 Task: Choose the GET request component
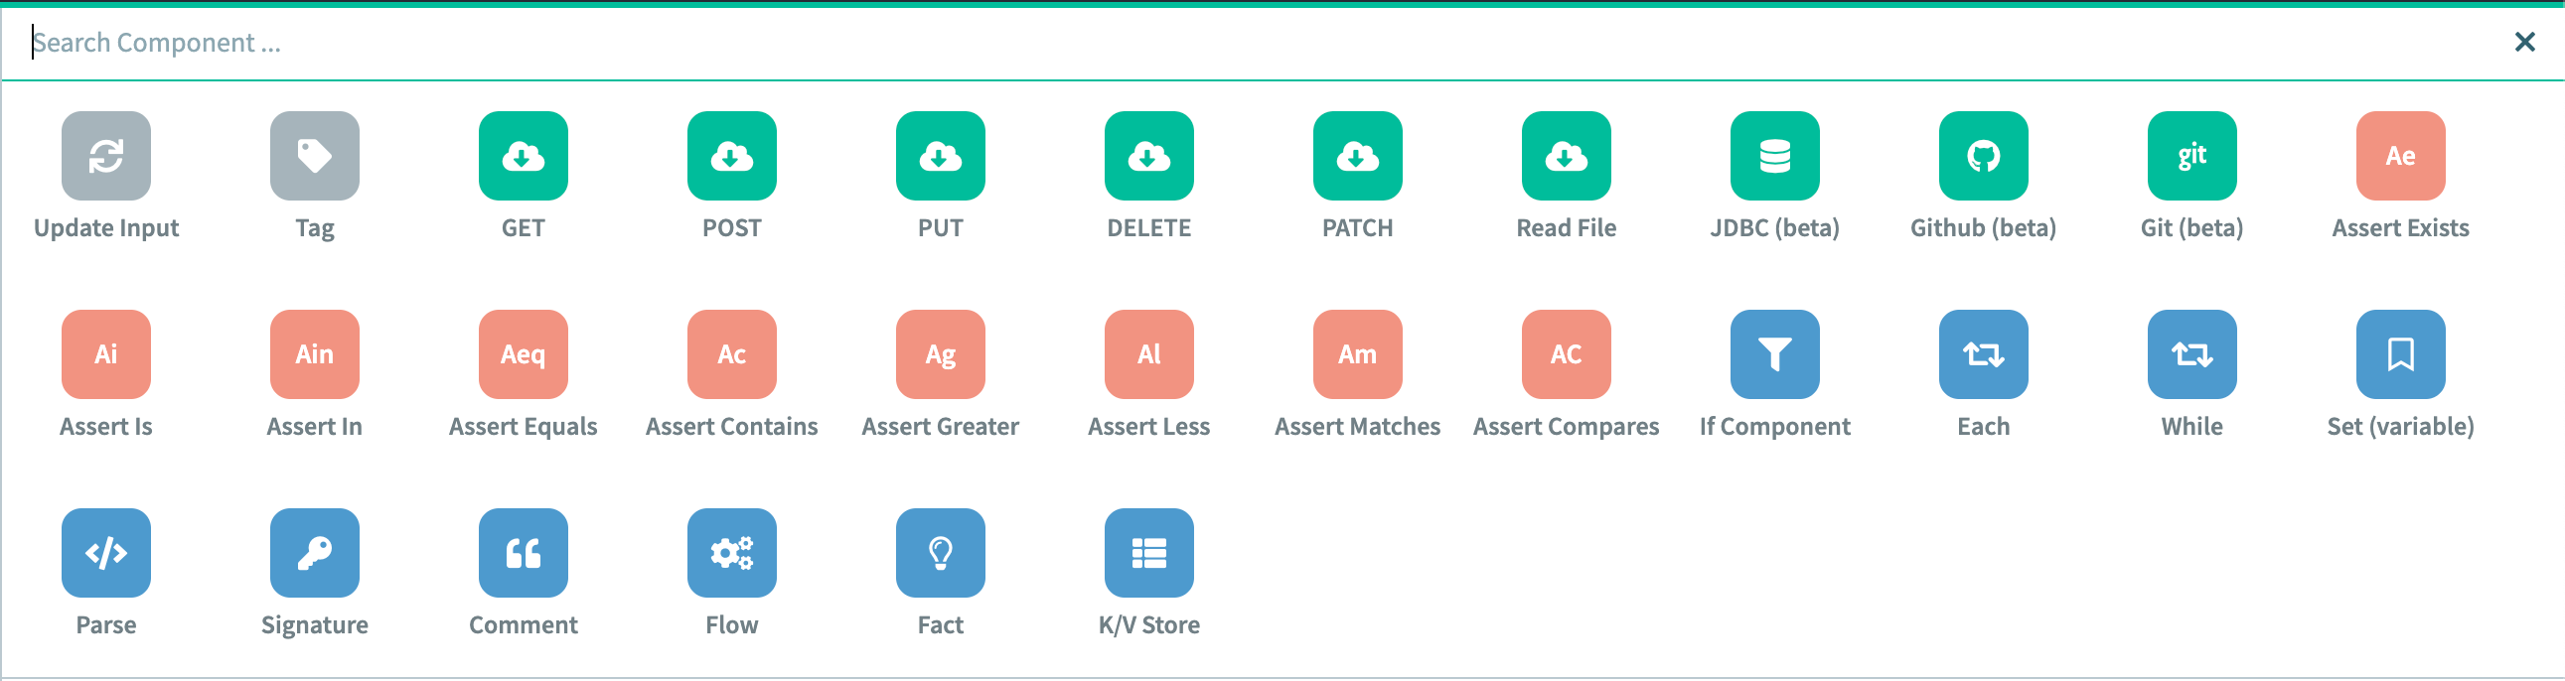(x=523, y=156)
